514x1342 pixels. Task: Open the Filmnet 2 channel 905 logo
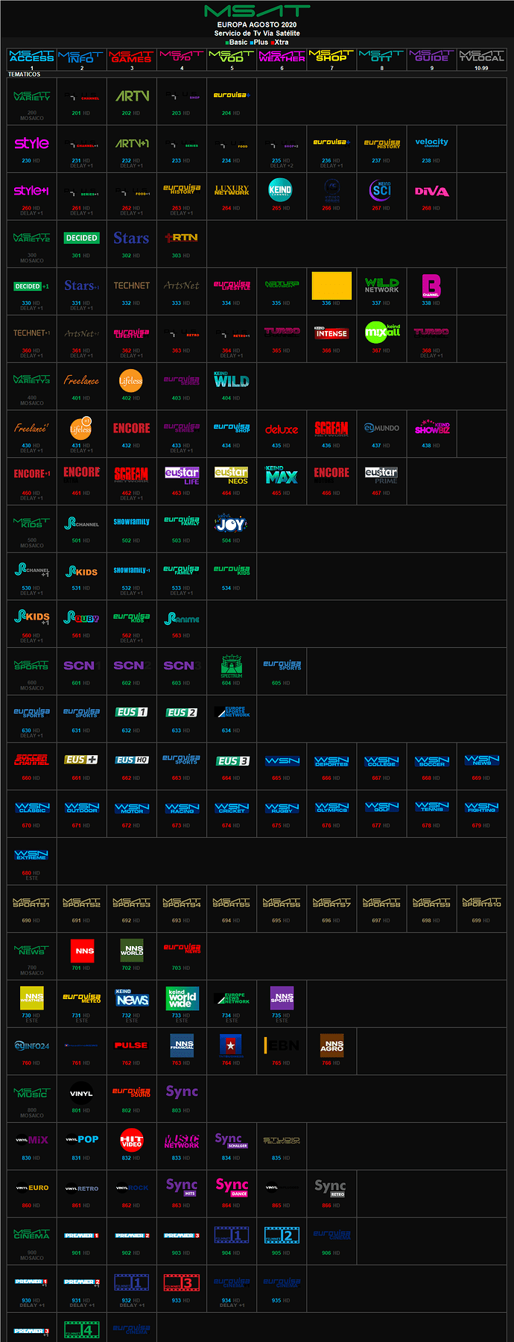pos(282,1235)
